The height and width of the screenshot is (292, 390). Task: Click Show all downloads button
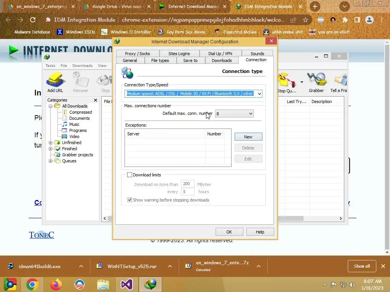[x=362, y=266]
